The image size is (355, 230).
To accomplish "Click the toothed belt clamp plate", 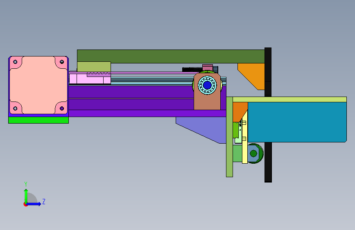I will [x=99, y=74].
